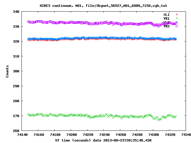191x143 pixels.
Task: Click the y-axis tick label 340
Action: pyautogui.click(x=16, y=12)
